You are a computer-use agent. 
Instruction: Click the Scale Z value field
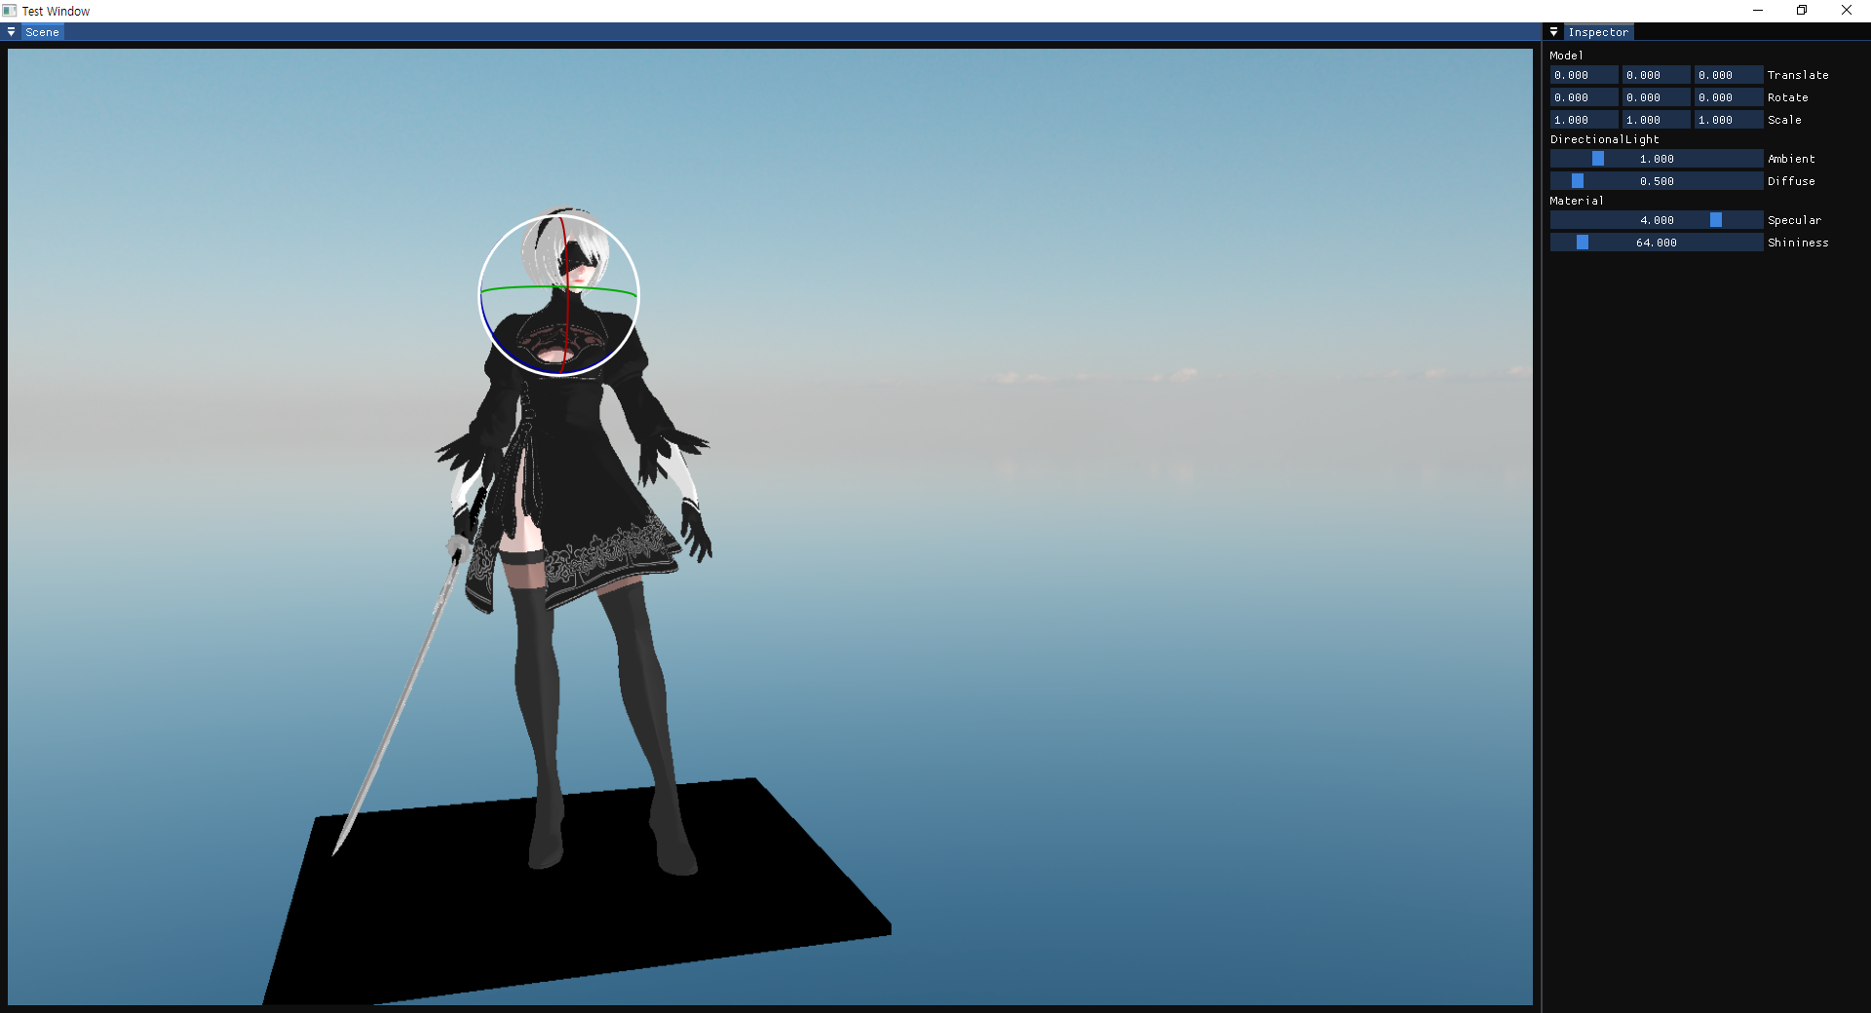1729,120
